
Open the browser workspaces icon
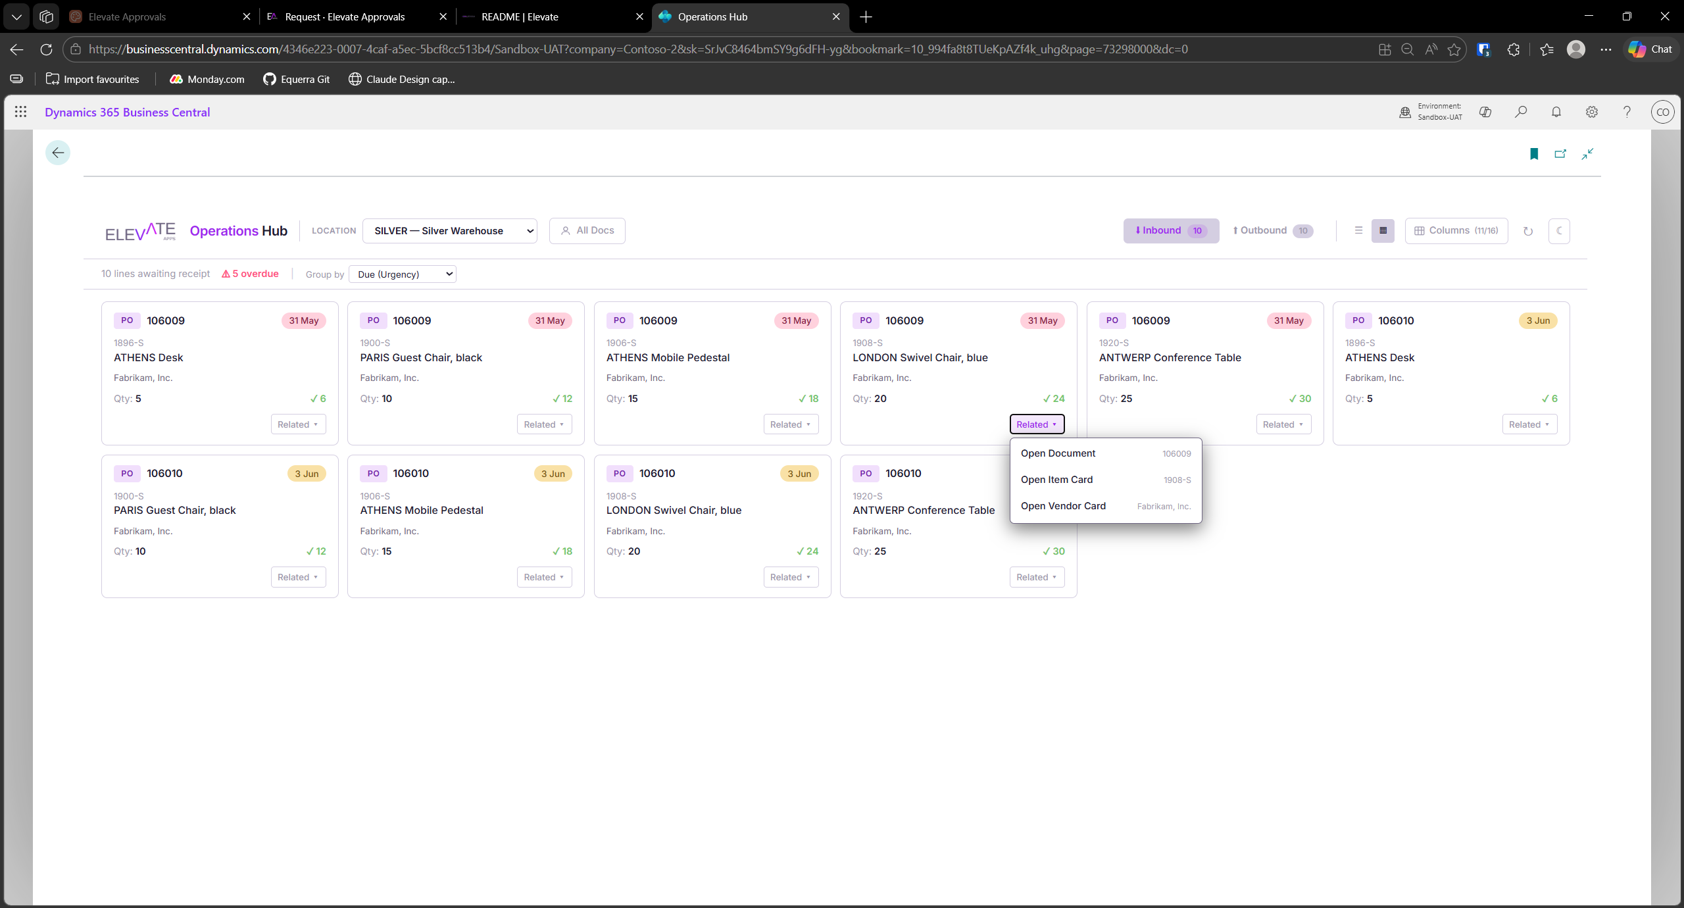46,17
